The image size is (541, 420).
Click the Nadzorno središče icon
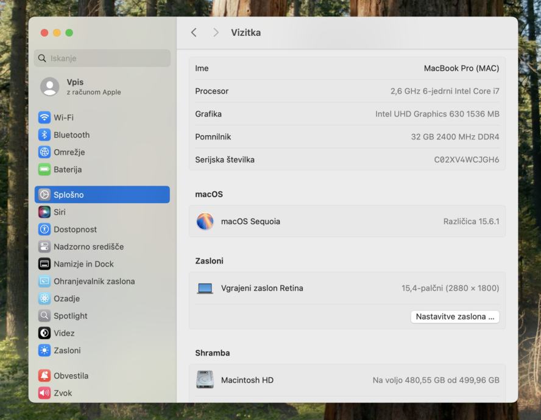pos(44,247)
